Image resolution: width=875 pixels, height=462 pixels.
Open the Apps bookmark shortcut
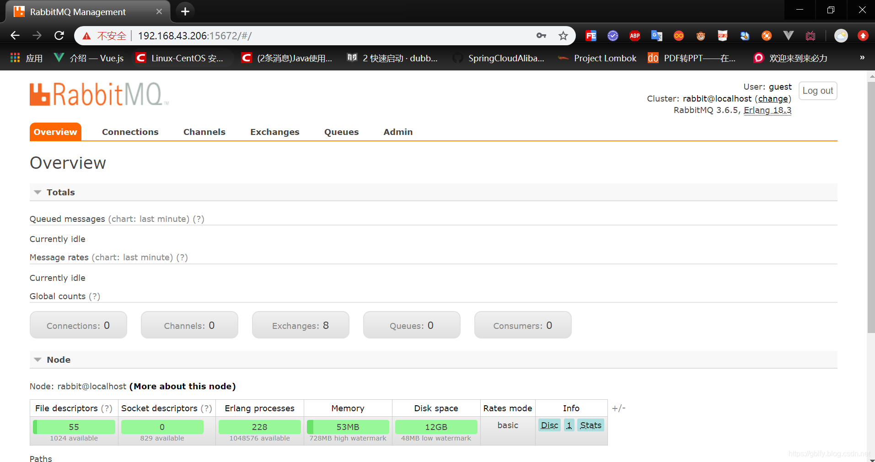tap(27, 58)
